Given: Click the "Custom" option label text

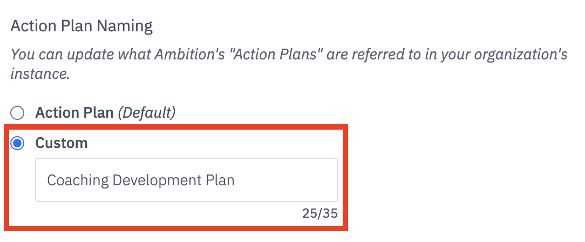Looking at the screenshot, I should [x=61, y=143].
